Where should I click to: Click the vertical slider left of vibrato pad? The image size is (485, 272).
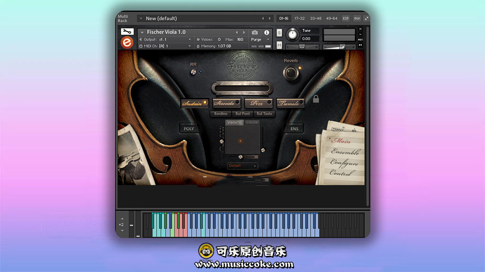[222, 139]
